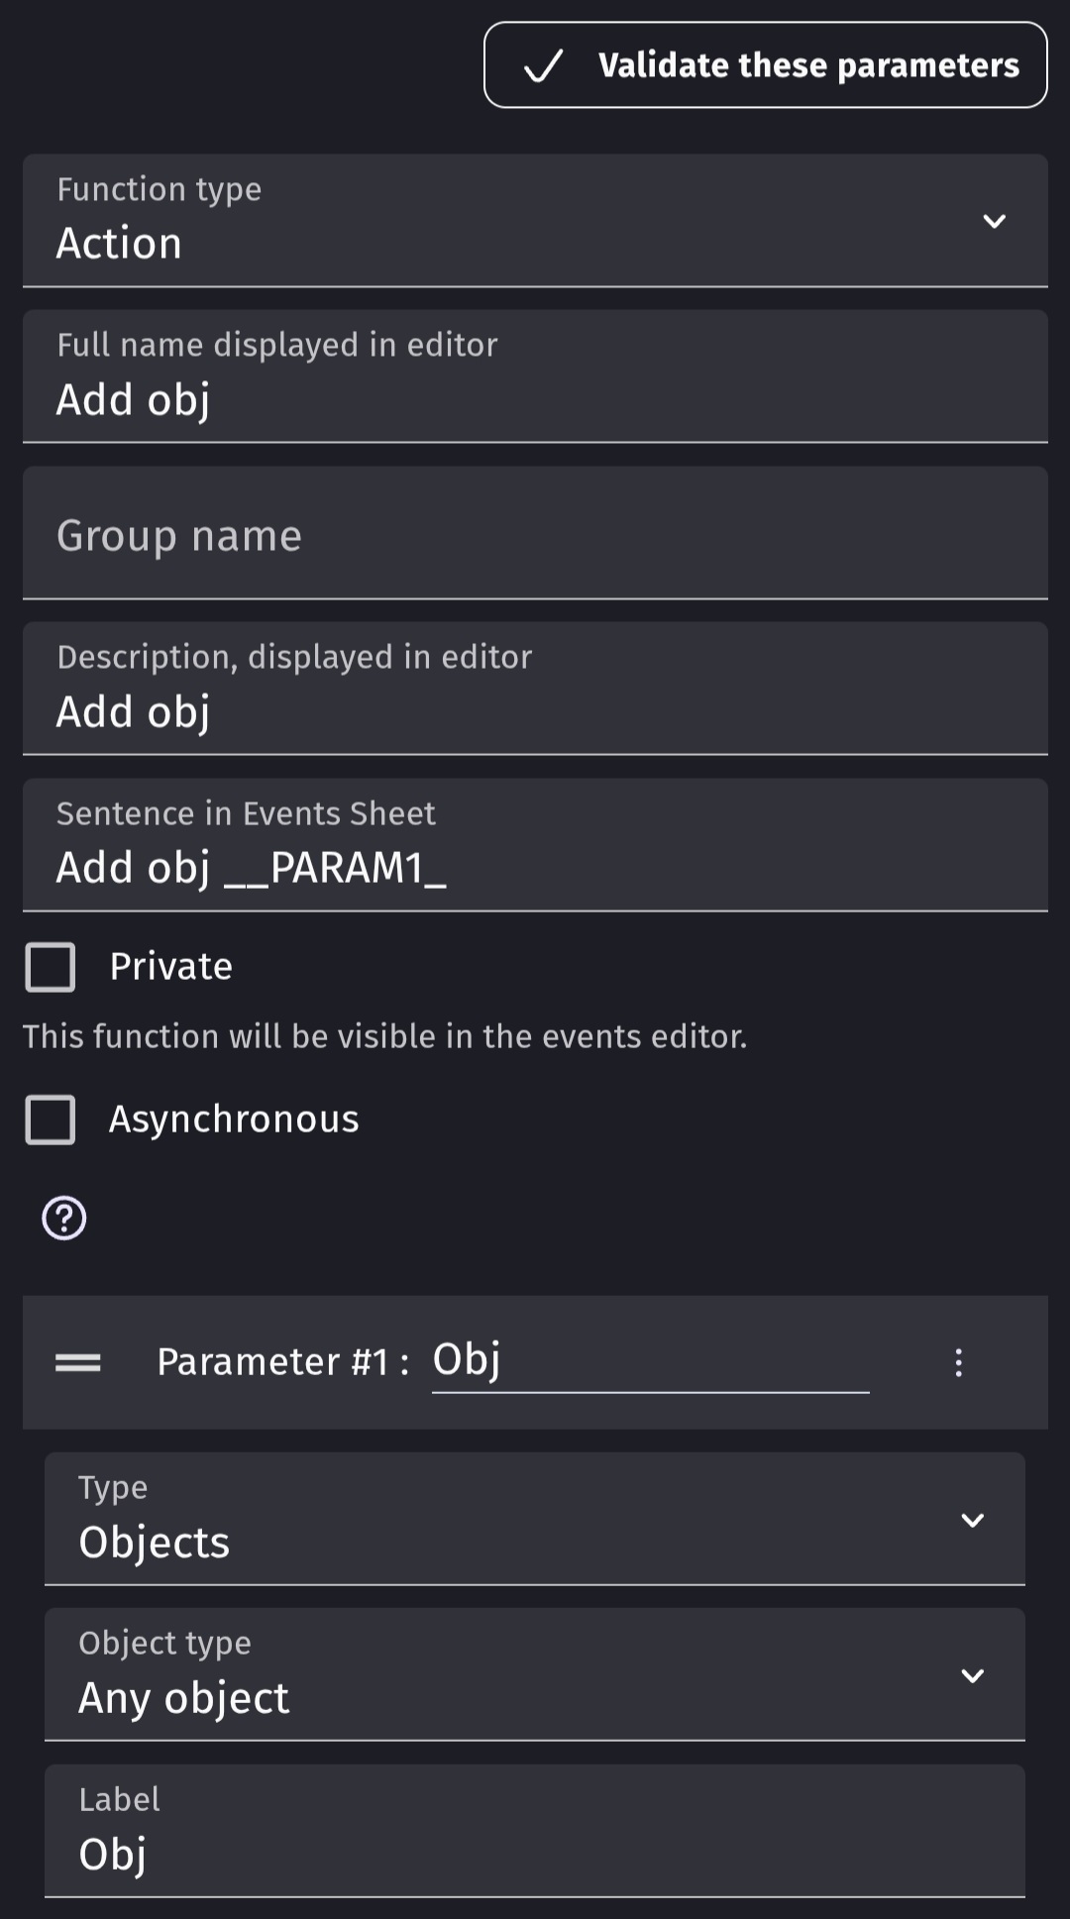Viewport: 1070px width, 1919px height.
Task: Click the Object type chevron arrow
Action: pyautogui.click(x=973, y=1675)
